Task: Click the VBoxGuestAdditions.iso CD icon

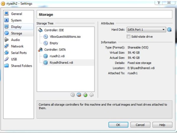Action: pyautogui.click(x=46, y=37)
